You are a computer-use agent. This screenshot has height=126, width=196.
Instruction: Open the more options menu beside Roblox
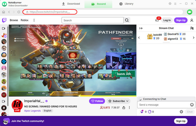click(34, 20)
